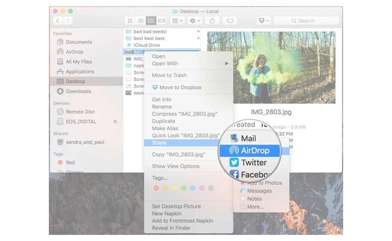Viewport: 392px width, 241px height.
Task: Open the Action gear dropdown
Action: coord(195,20)
